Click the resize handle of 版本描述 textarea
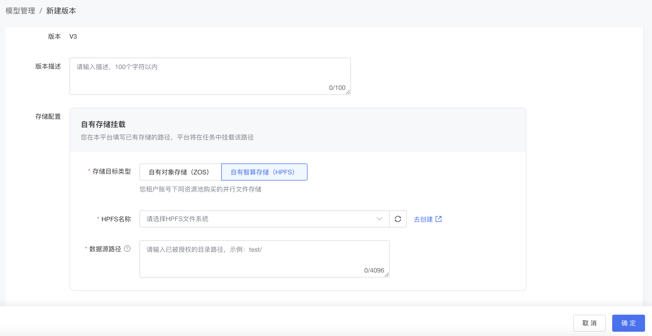Viewport: 652px width, 336px height. click(x=348, y=92)
